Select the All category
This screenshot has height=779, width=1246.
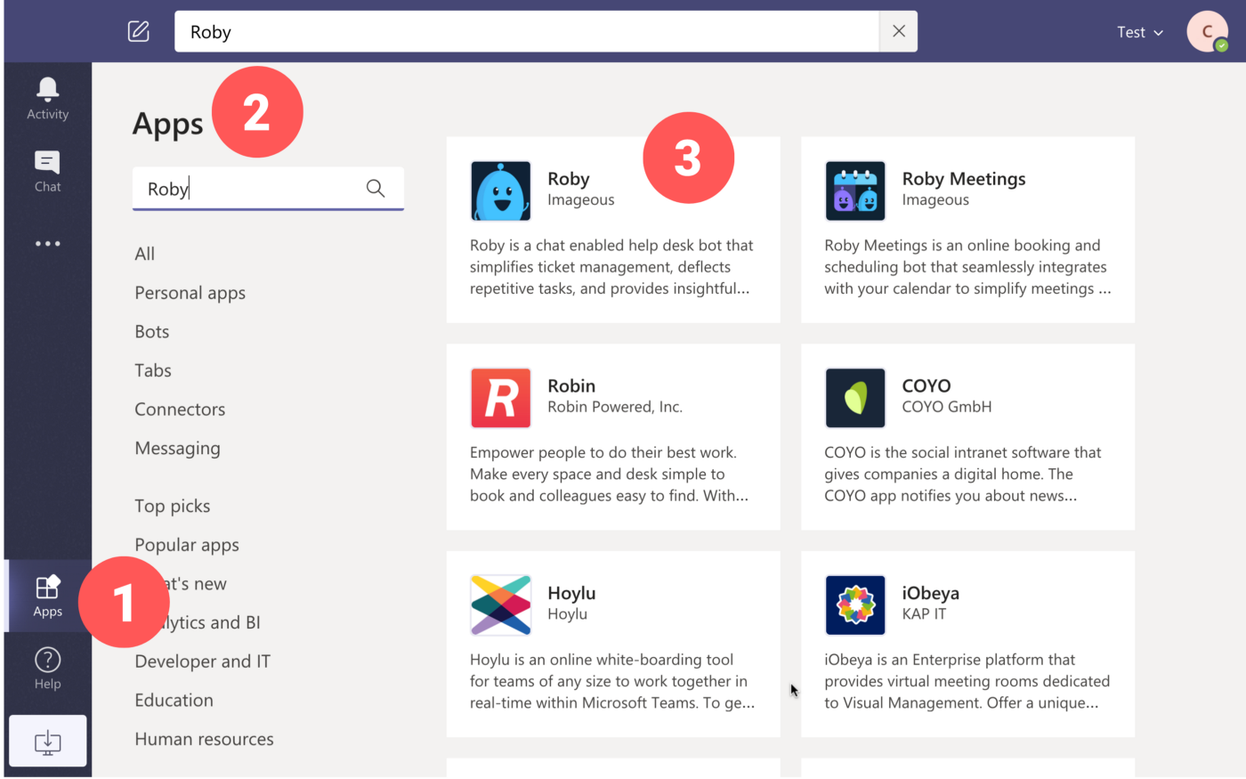(145, 254)
